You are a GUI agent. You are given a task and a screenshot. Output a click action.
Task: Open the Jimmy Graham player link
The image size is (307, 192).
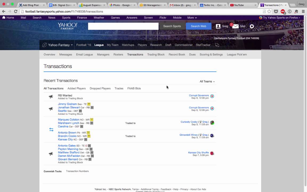point(67,104)
